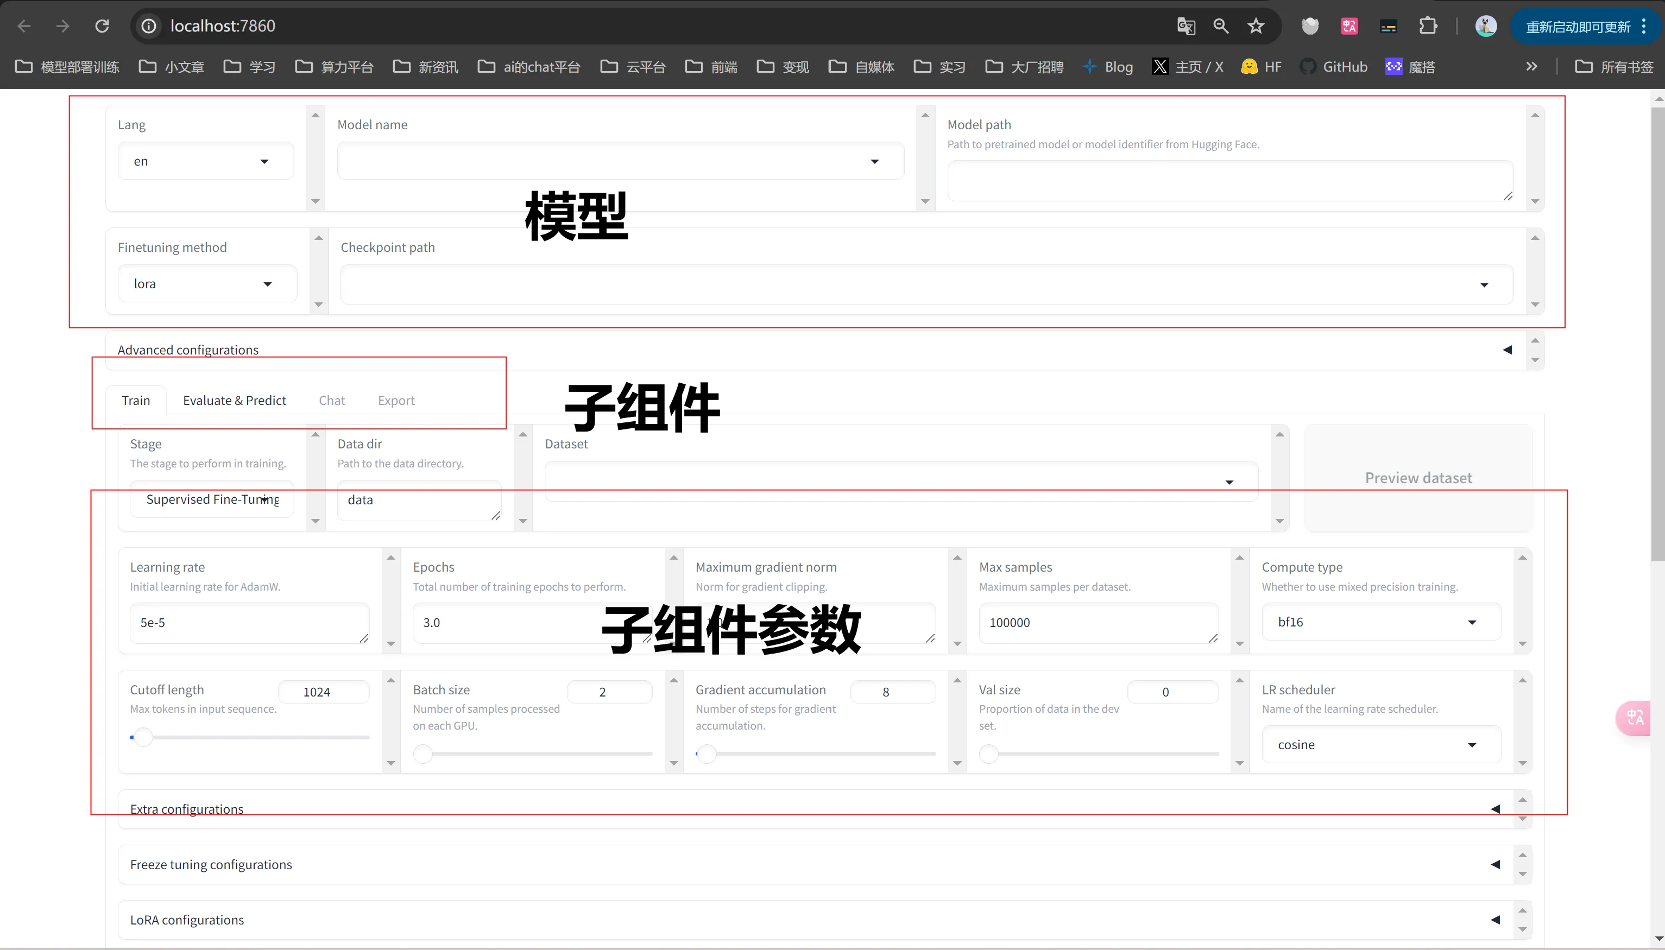The width and height of the screenshot is (1665, 950).
Task: Open the Extensions puzzle icon
Action: click(1428, 26)
